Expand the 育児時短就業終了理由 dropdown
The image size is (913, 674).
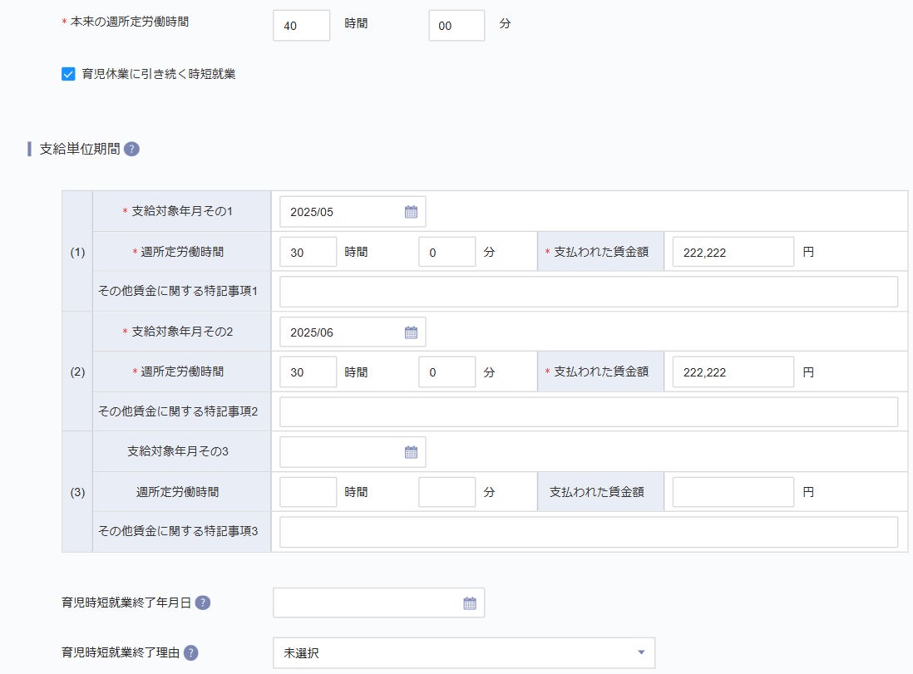pyautogui.click(x=463, y=653)
